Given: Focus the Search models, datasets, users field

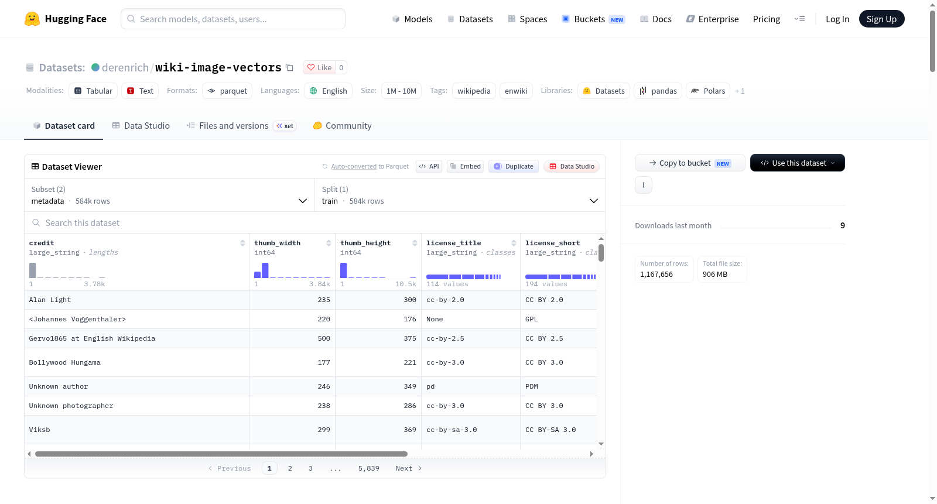Looking at the screenshot, I should [233, 19].
